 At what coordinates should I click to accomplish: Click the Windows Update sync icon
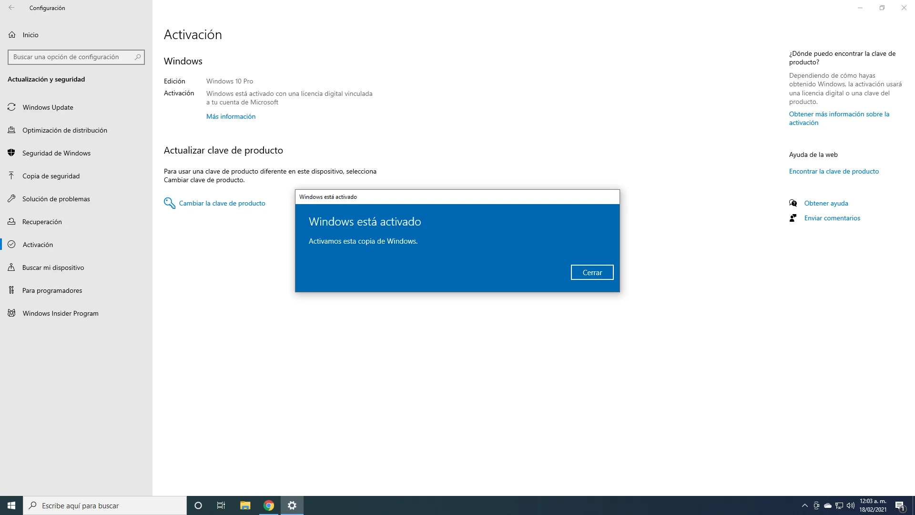12,107
